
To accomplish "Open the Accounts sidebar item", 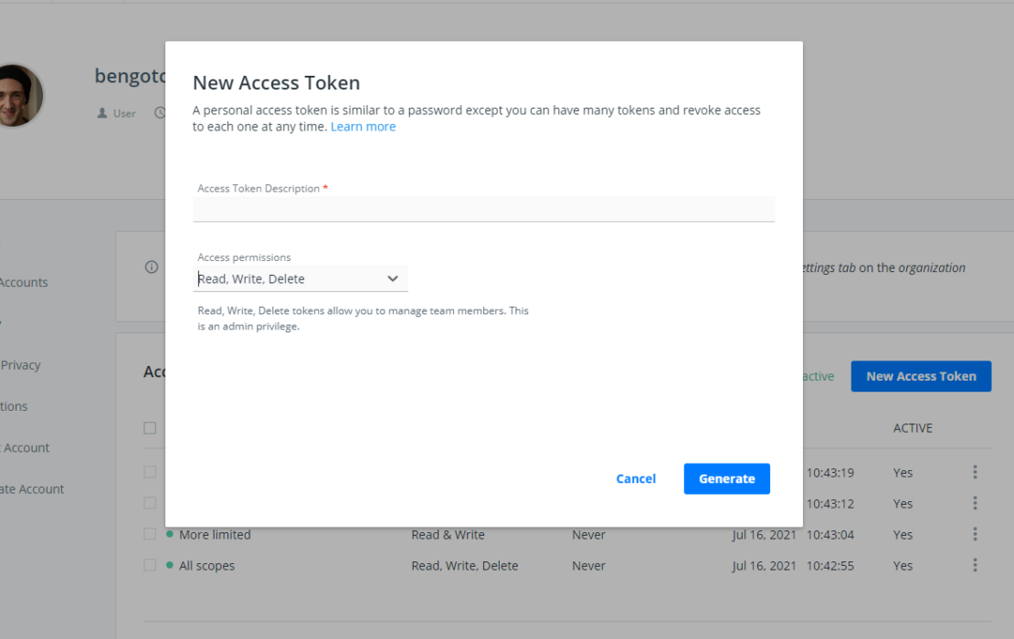I will tap(24, 282).
